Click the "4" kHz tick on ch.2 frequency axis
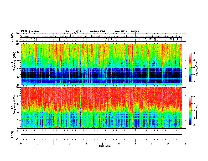The width and height of the screenshot is (208, 161). (18, 112)
